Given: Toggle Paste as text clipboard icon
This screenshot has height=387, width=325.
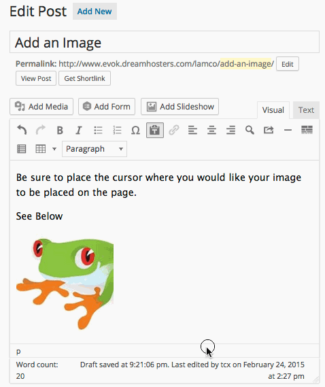Looking at the screenshot, I should 155,130.
